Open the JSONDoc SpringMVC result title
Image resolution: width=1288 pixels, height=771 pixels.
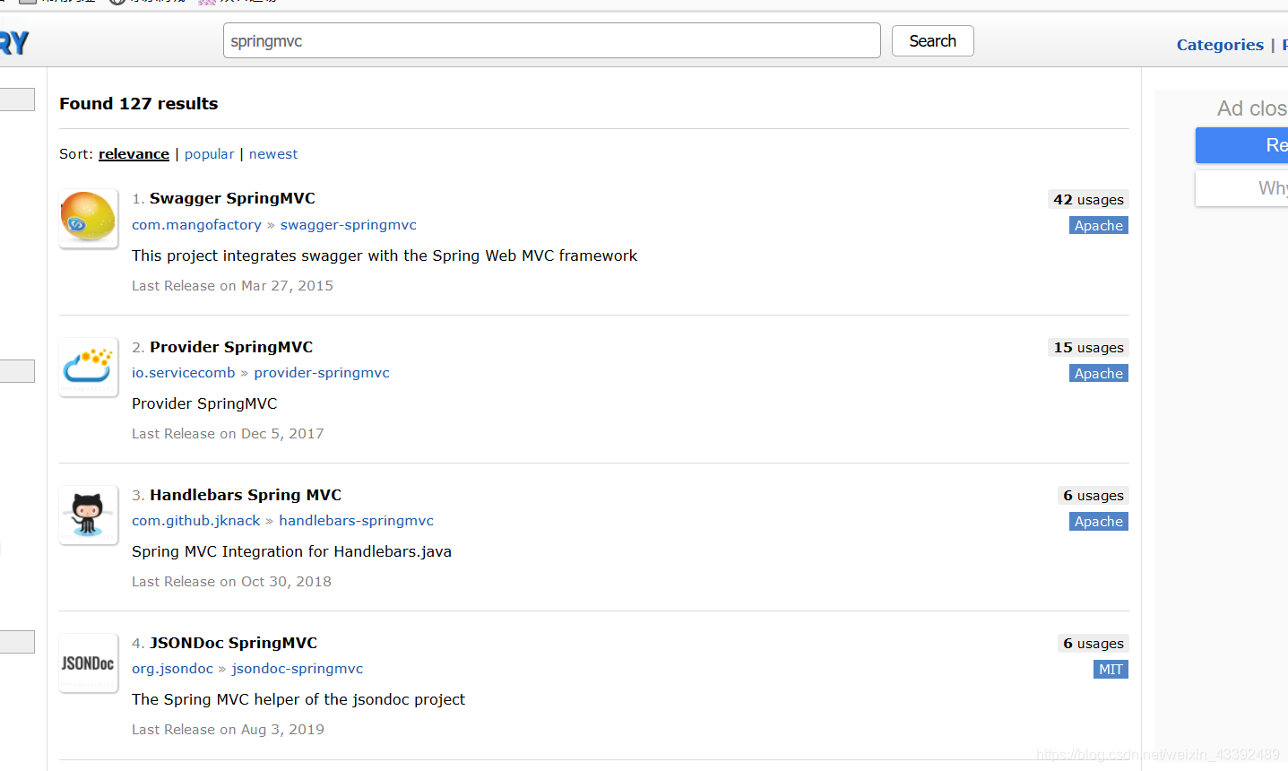[233, 643]
